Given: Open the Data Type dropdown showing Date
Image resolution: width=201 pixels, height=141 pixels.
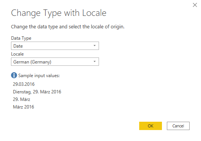Looking at the screenshot, I should (55, 46).
